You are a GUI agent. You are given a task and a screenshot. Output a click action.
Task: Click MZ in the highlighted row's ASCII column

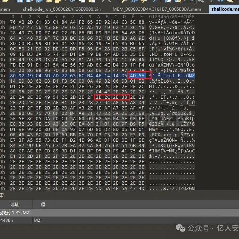(191, 76)
